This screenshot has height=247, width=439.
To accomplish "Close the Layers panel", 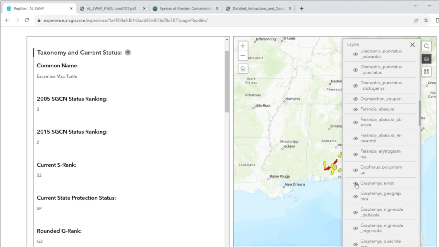I will tap(412, 45).
